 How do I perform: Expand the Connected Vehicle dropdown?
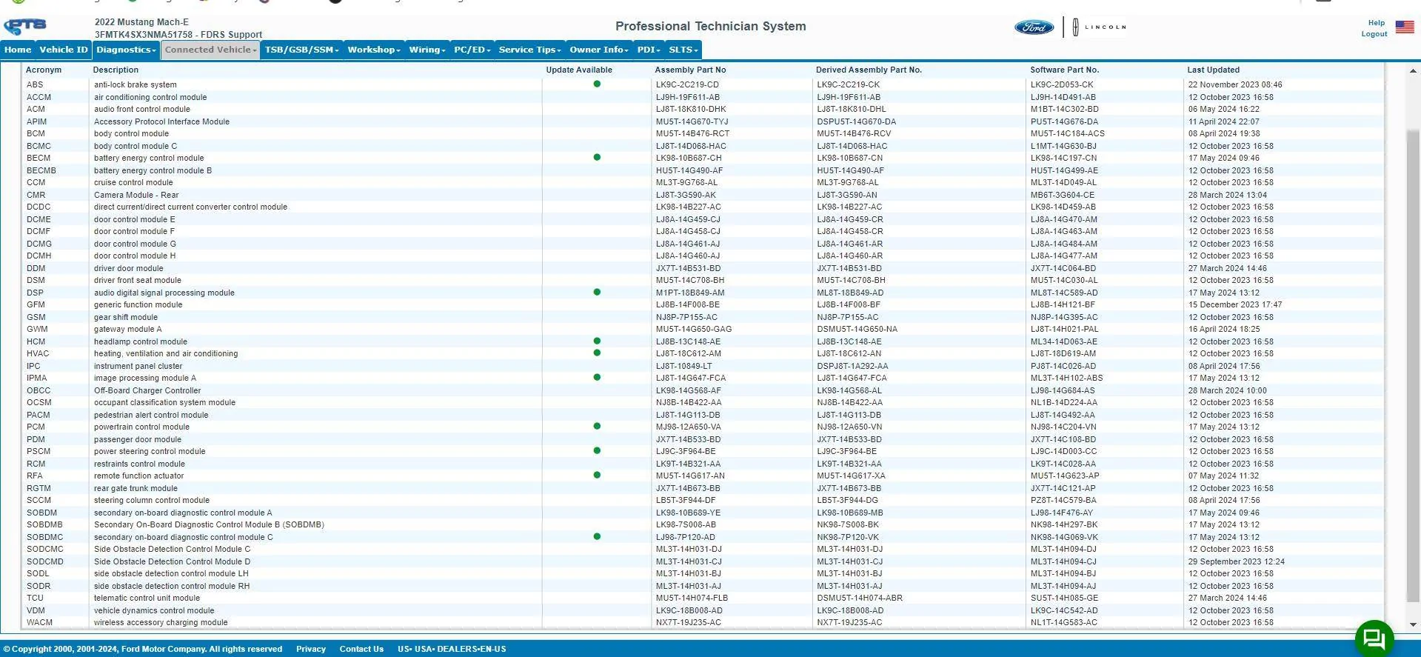(210, 50)
